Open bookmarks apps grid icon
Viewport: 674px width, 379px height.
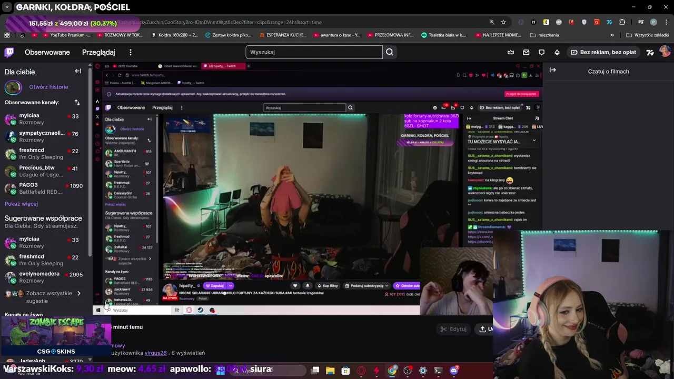(x=7, y=35)
